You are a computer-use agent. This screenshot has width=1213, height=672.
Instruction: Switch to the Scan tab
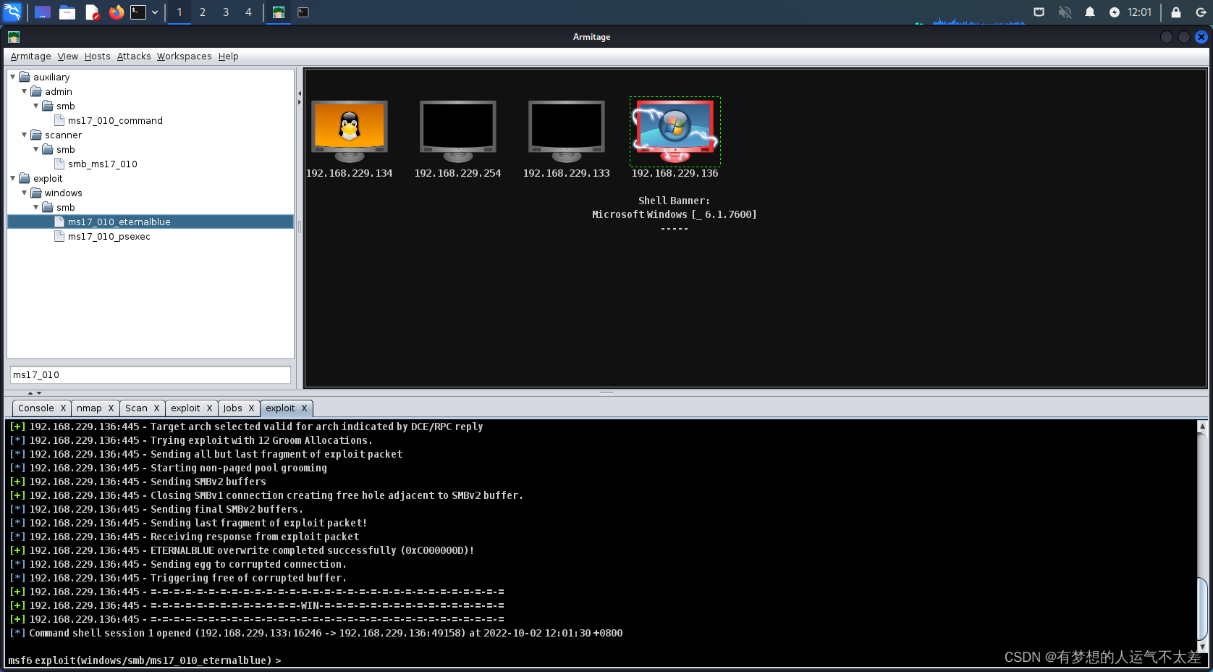(x=136, y=408)
